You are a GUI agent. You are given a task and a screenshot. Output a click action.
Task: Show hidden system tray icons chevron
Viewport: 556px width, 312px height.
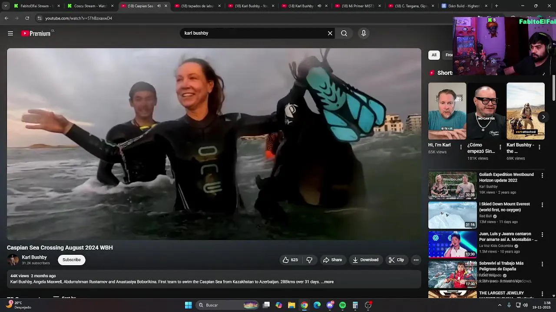[500, 305]
